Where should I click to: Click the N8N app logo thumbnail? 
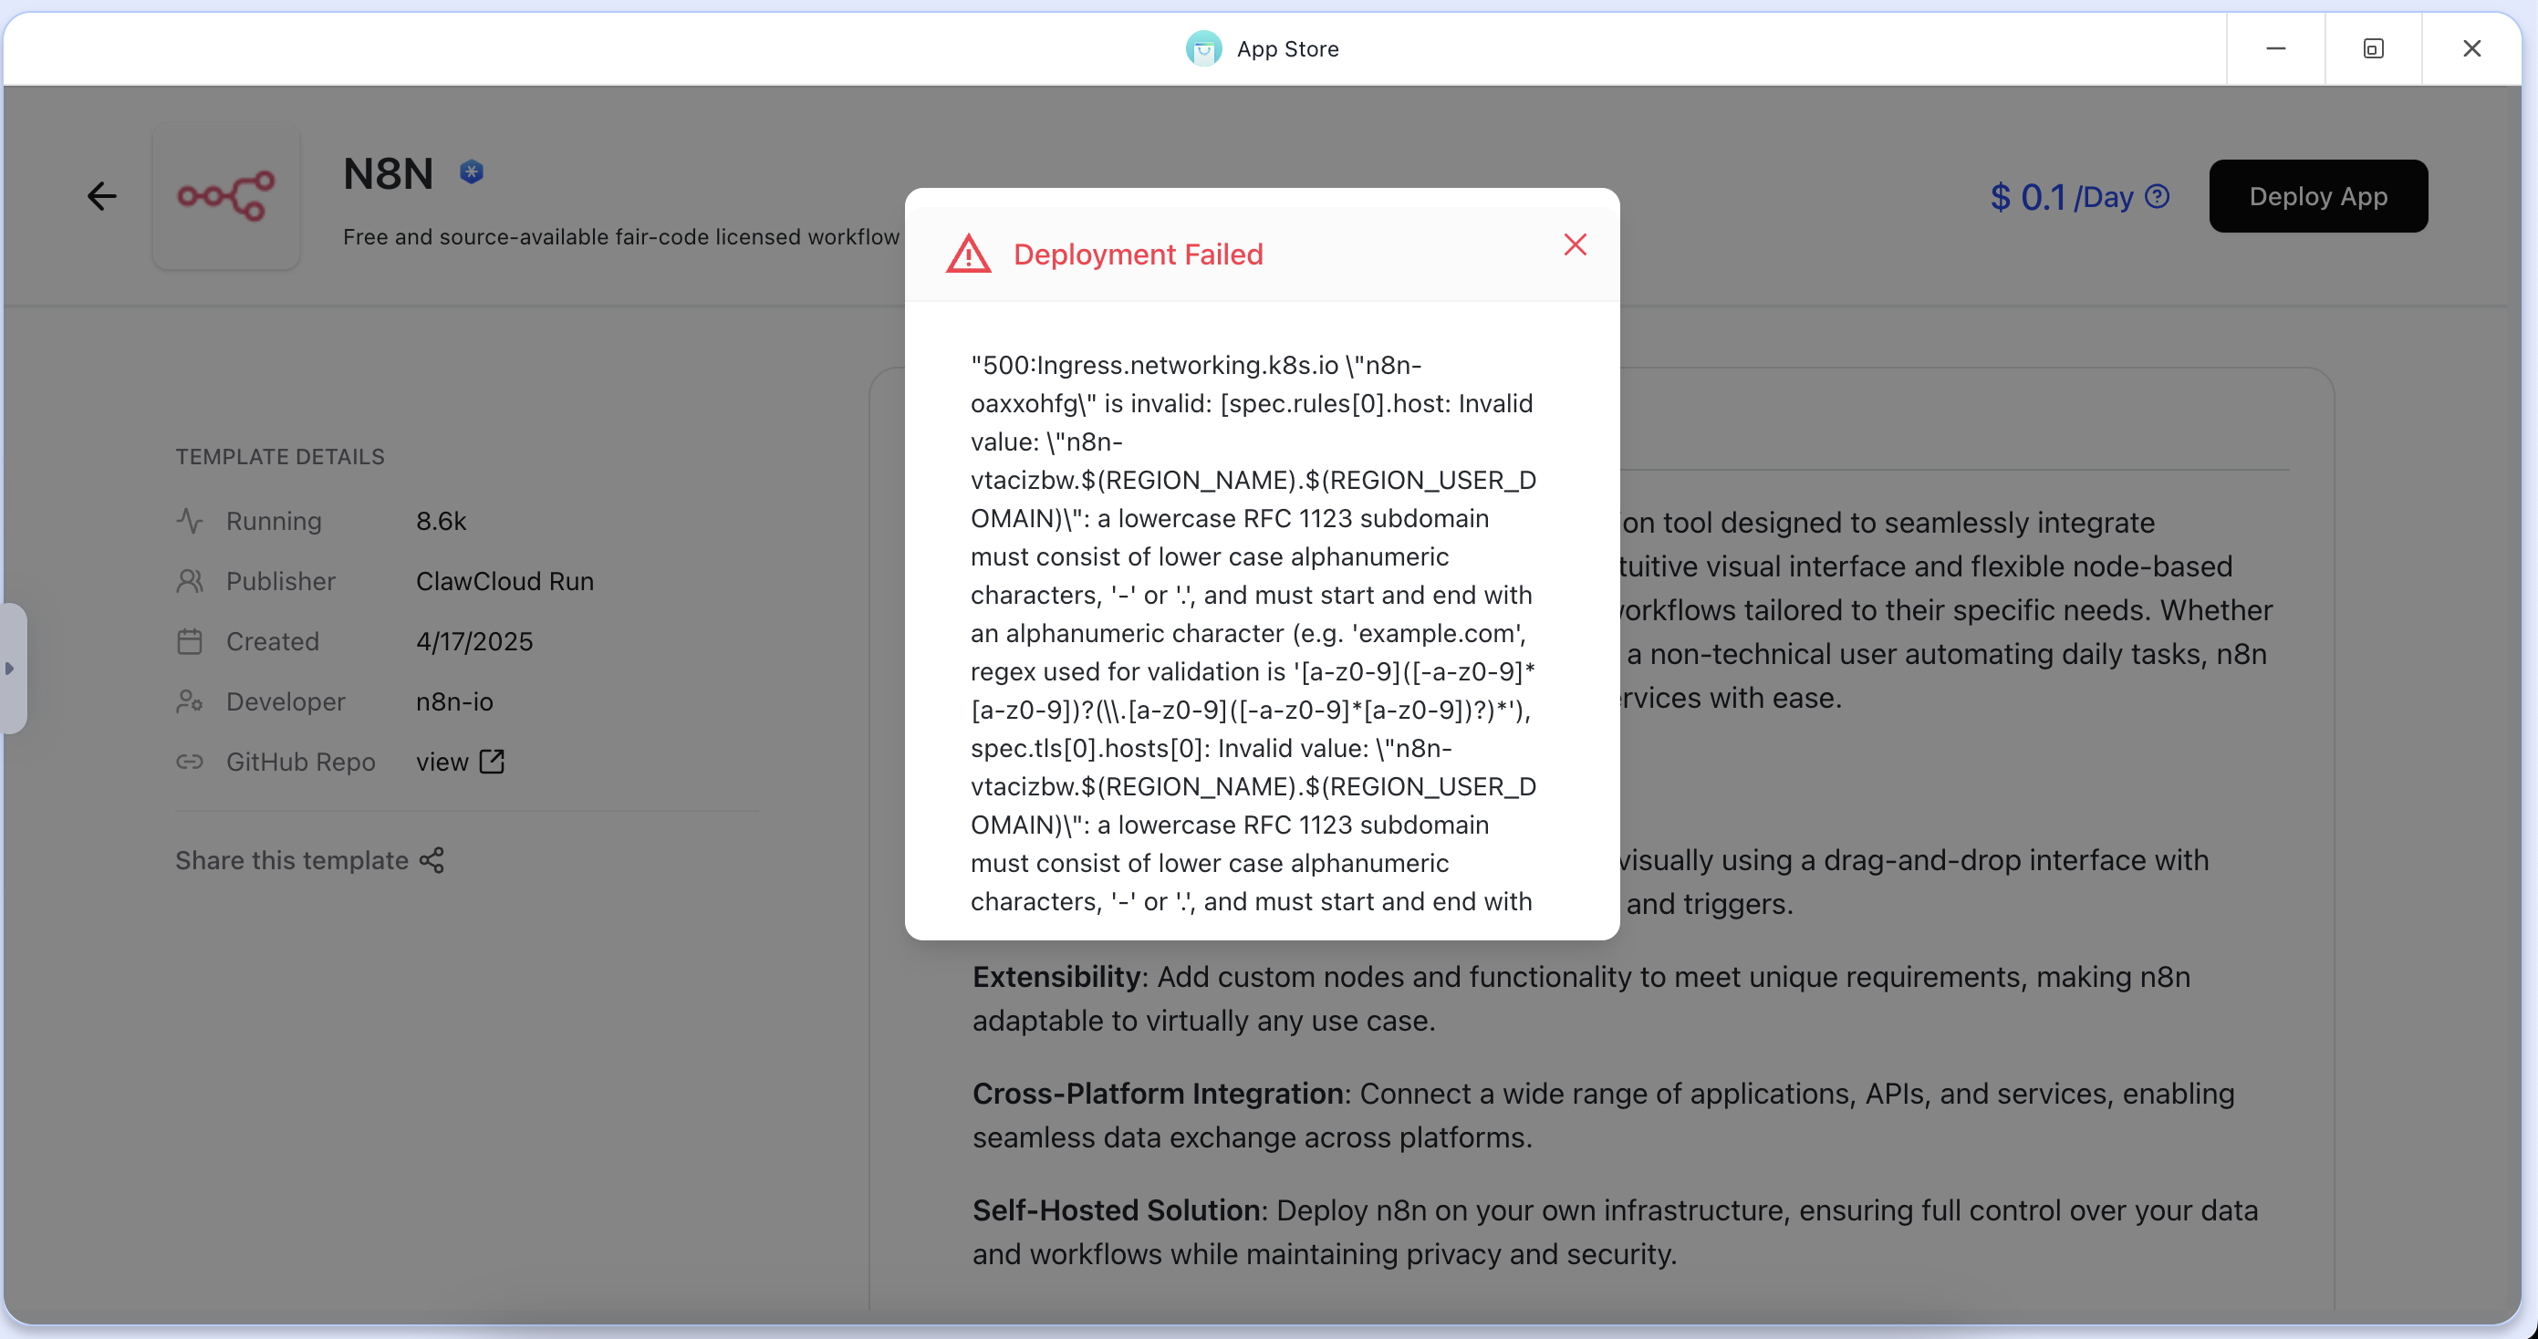click(x=225, y=195)
